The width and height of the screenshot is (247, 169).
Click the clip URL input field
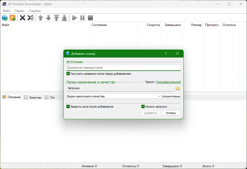pos(123,67)
